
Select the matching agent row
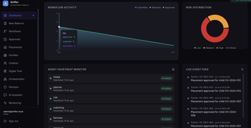(111, 109)
